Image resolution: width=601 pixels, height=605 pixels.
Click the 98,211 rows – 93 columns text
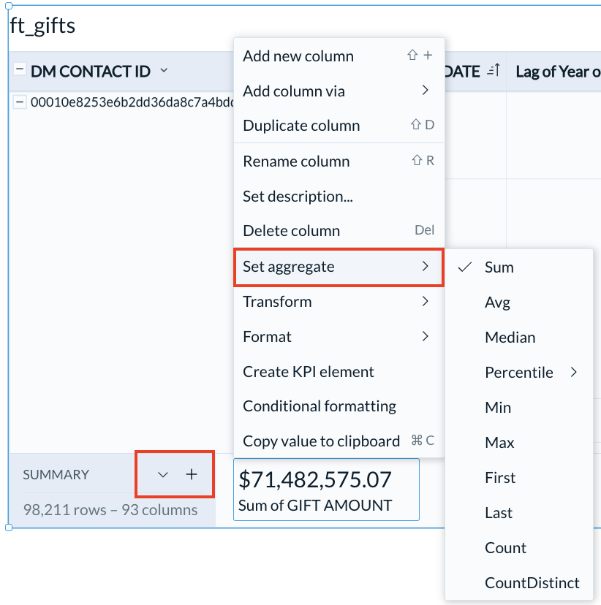point(110,510)
